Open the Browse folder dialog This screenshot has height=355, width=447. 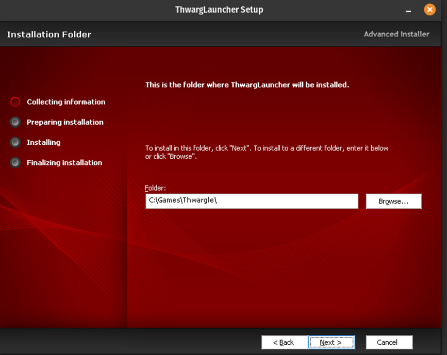tap(393, 201)
